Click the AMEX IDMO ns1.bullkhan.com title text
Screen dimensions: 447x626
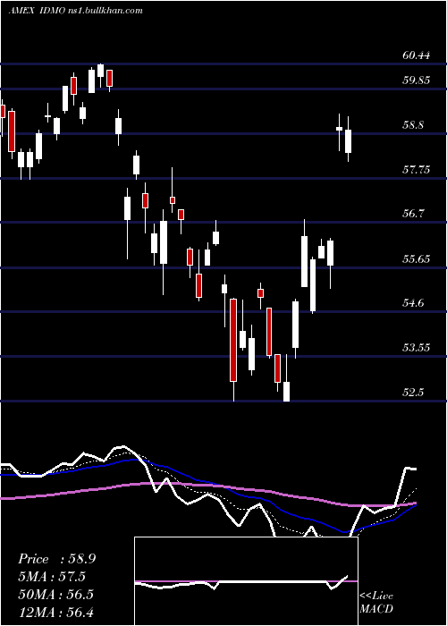(x=75, y=11)
